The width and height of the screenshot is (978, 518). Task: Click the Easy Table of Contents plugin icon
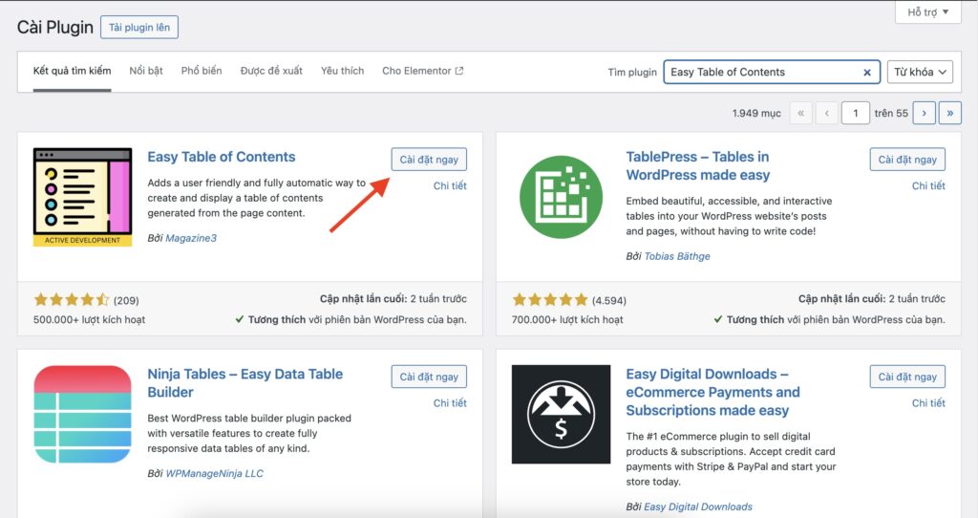(x=82, y=197)
